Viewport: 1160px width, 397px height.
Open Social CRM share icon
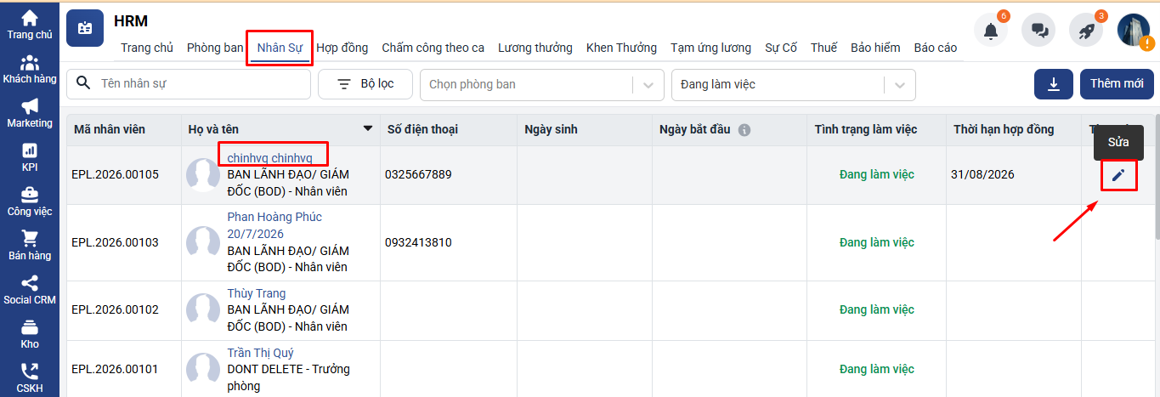(30, 291)
